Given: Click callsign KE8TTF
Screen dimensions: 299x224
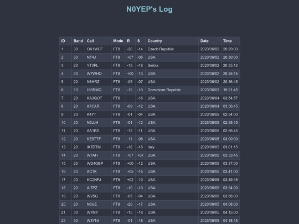Looking at the screenshot, I should tap(94, 139).
